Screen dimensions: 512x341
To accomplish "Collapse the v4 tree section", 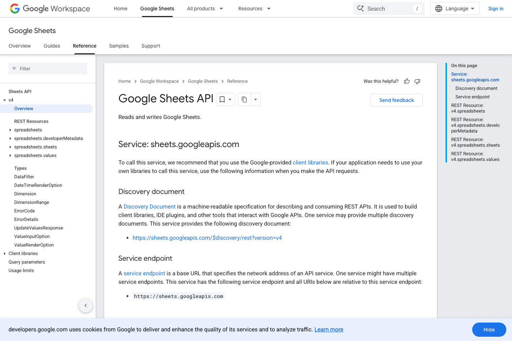I will pyautogui.click(x=5, y=100).
